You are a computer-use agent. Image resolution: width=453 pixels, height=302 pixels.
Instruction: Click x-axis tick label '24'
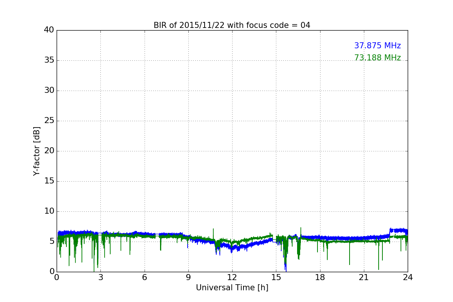tap(408, 277)
